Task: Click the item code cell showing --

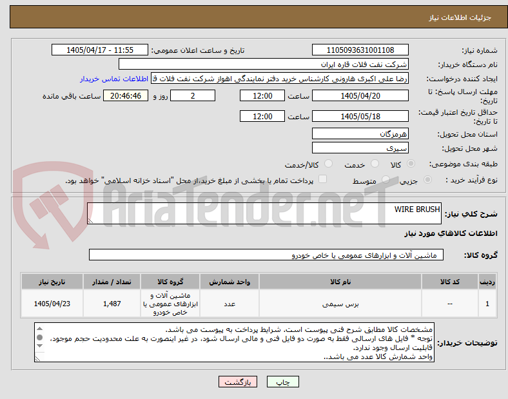Action: pos(450,304)
